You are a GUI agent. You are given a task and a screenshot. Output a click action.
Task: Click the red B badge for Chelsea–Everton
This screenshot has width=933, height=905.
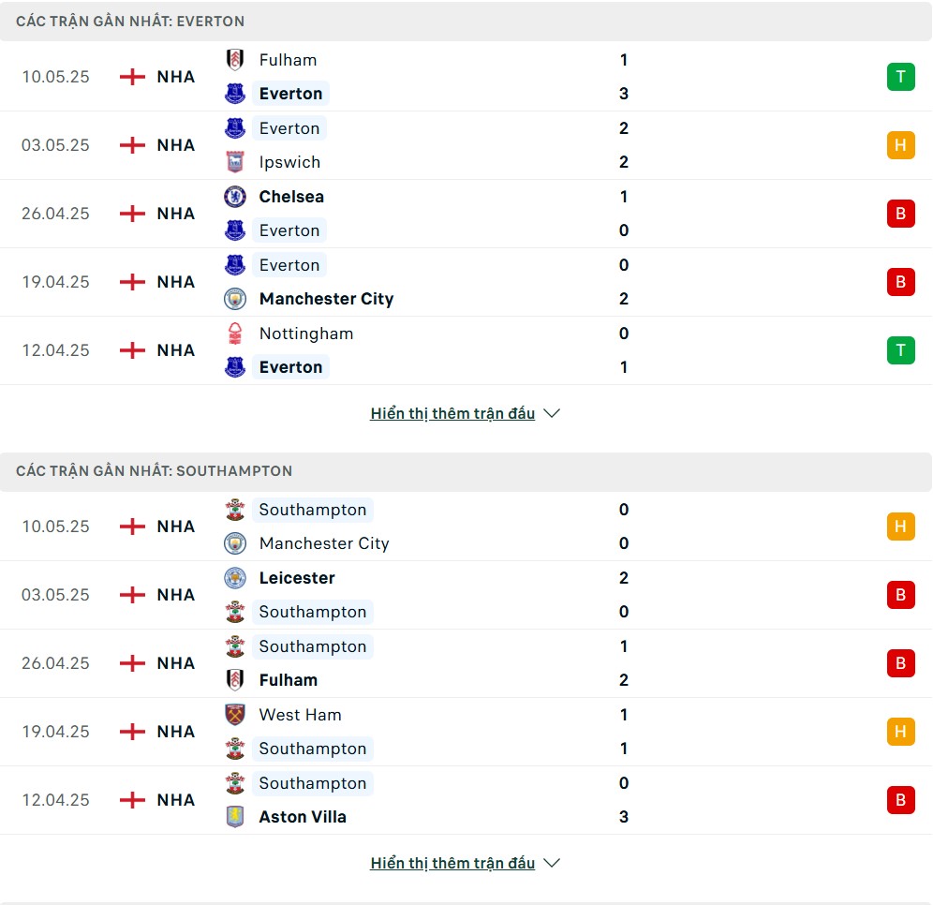coord(900,214)
